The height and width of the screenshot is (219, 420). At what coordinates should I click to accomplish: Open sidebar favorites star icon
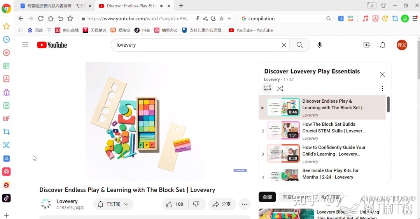tap(7, 26)
